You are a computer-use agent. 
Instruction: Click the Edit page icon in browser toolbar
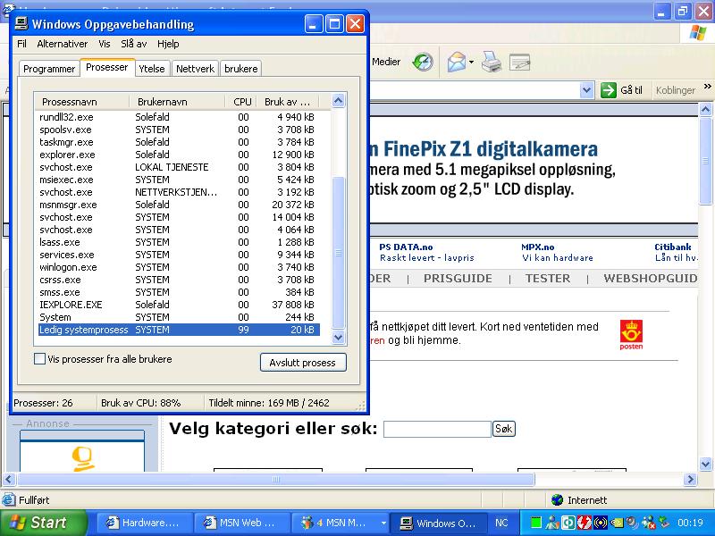pos(520,62)
